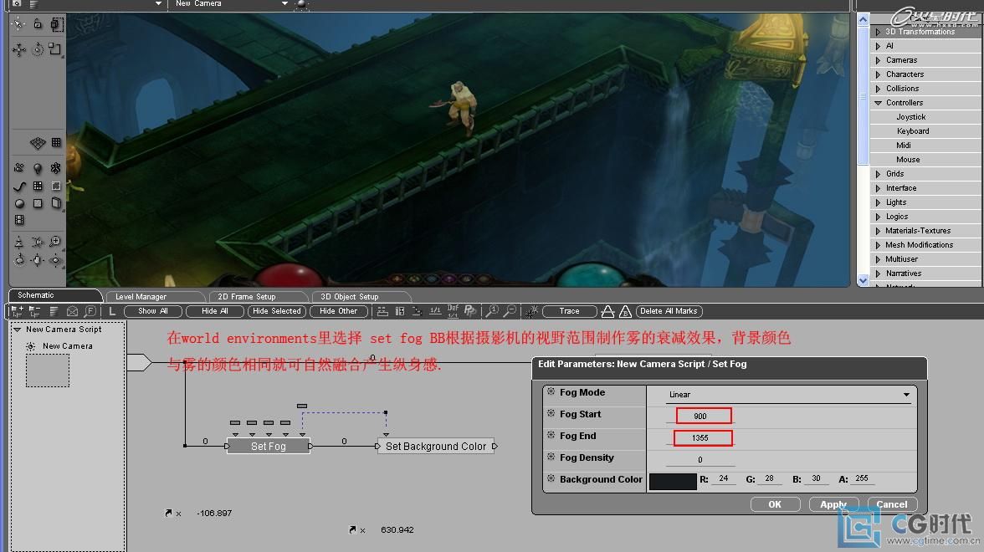
Task: Activate the rotate tool
Action: [x=38, y=49]
